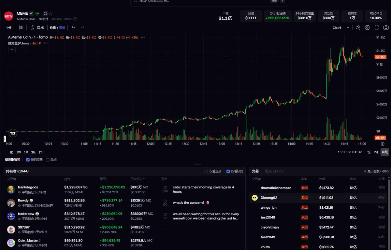
Task: Toggle chart fullscreen mode
Action: point(377,28)
